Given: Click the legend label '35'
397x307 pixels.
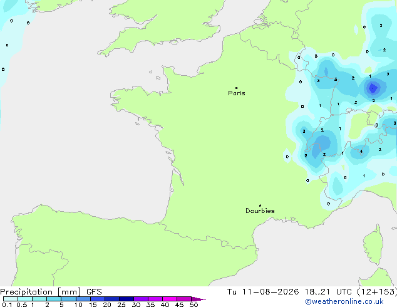Looking at the screenshot, I should pos(150,304).
